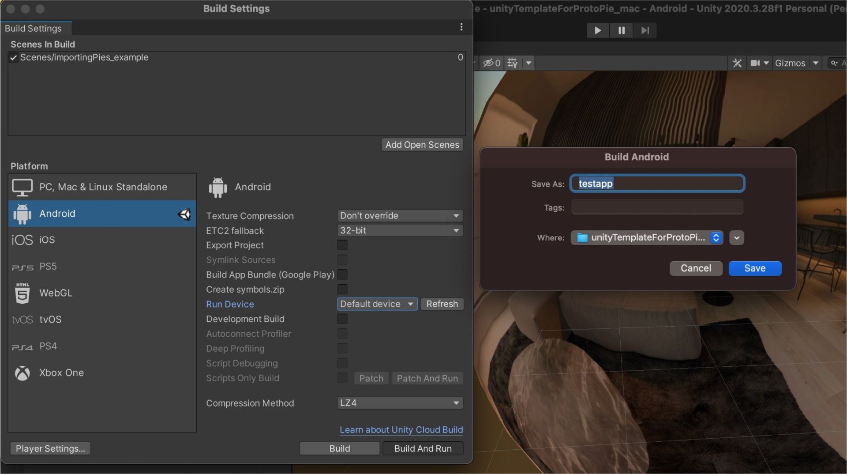Expand the save dialog with chevron button
The height and width of the screenshot is (474, 847).
click(736, 238)
